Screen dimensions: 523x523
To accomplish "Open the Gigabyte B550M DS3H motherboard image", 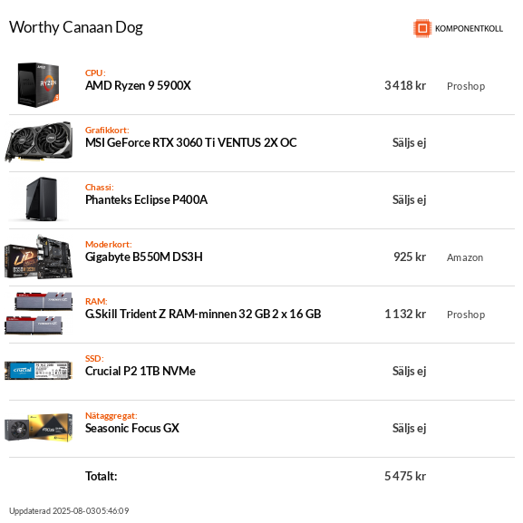I will 38,257.
